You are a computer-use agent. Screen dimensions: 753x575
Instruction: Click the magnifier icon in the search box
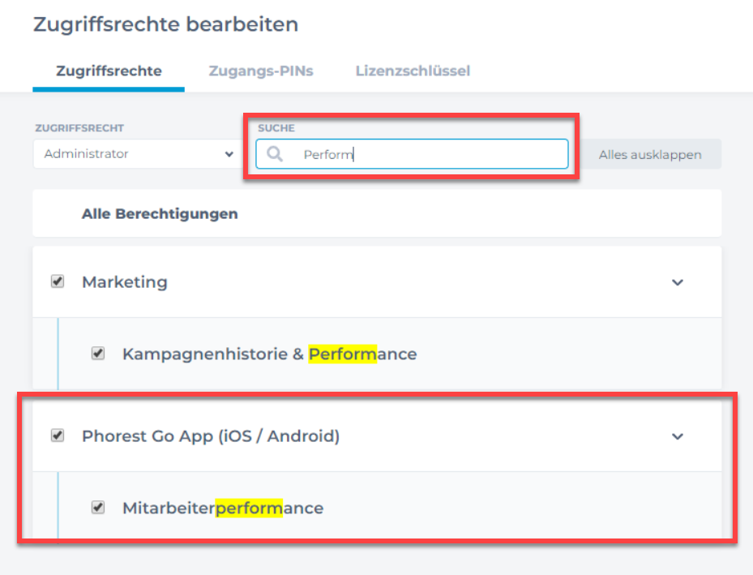click(x=275, y=154)
